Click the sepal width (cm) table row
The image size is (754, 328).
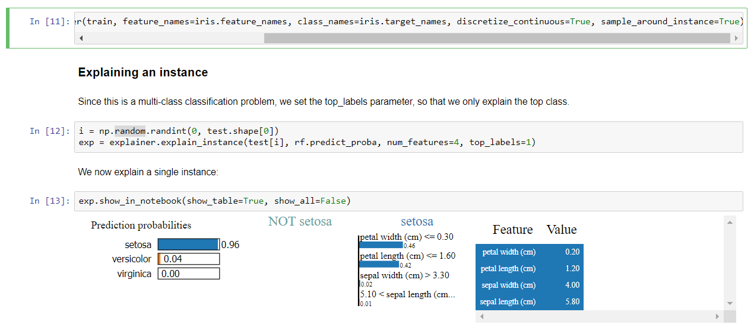point(530,285)
